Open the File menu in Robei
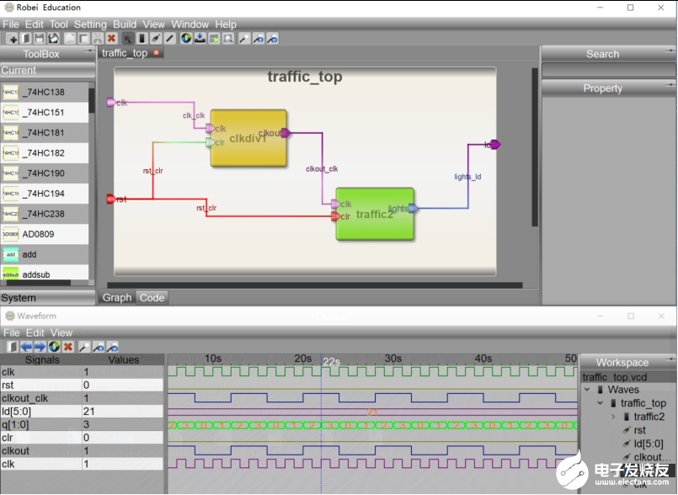 (11, 24)
